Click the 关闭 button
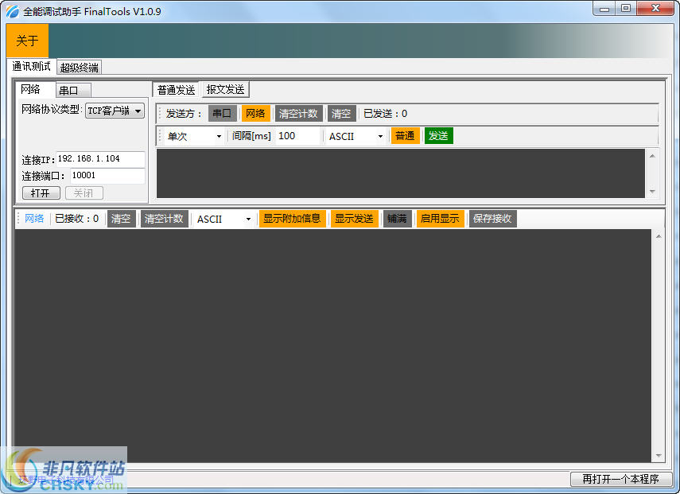 tap(84, 193)
